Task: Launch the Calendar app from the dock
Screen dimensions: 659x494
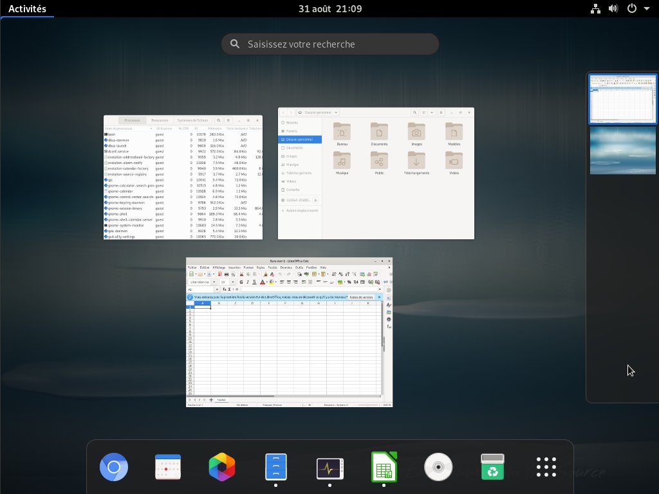Action: click(x=168, y=467)
